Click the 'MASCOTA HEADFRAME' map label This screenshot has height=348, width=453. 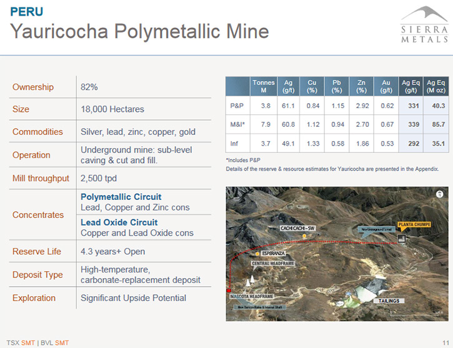click(252, 296)
